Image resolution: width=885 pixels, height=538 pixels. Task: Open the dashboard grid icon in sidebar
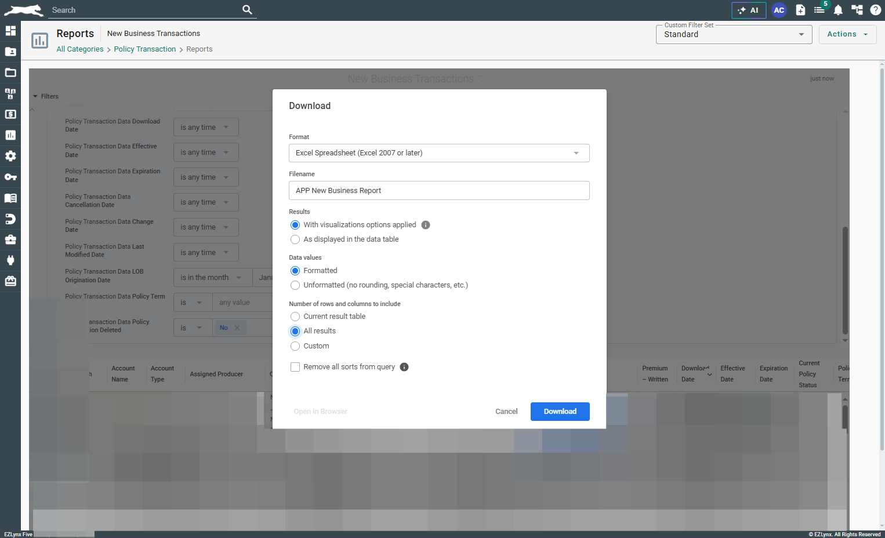coord(10,31)
